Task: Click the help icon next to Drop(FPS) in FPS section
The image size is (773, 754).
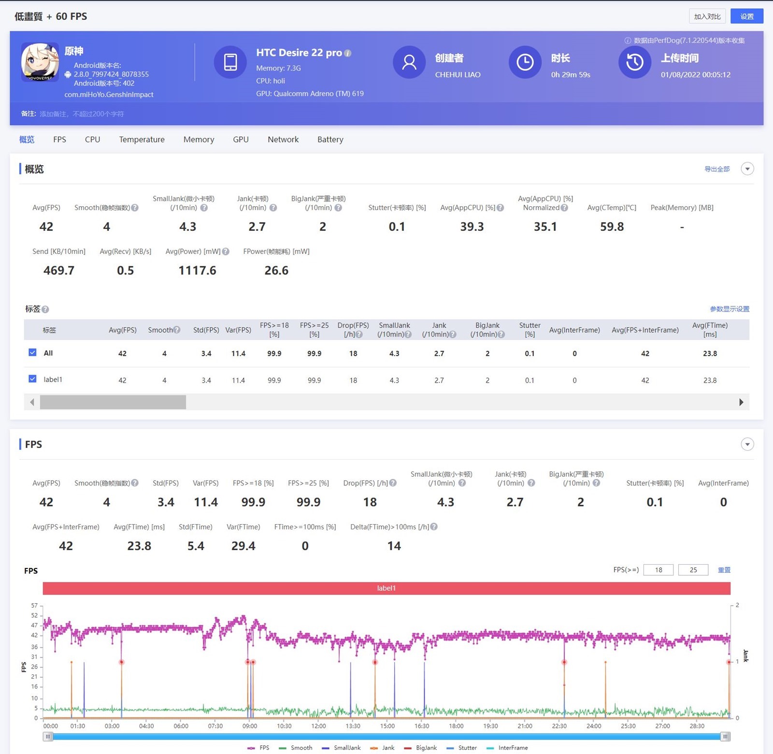Action: pyautogui.click(x=393, y=483)
